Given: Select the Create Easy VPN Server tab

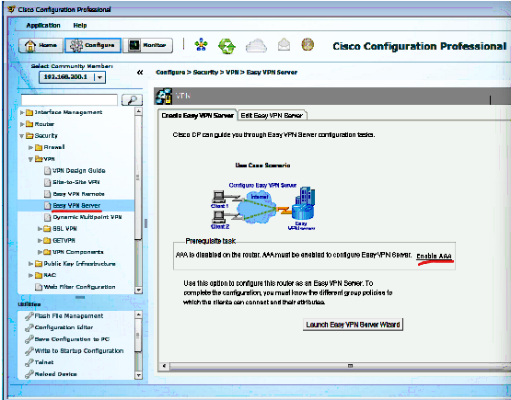Looking at the screenshot, I should click(197, 116).
